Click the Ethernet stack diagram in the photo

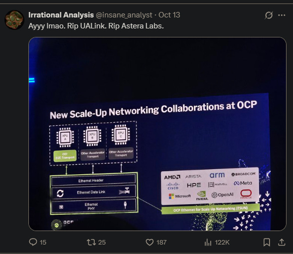pyautogui.click(x=94, y=193)
